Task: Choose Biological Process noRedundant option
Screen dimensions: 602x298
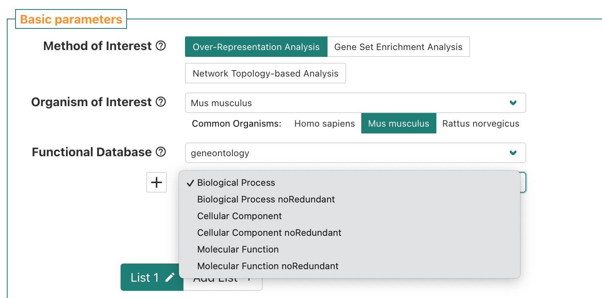Action: click(266, 199)
